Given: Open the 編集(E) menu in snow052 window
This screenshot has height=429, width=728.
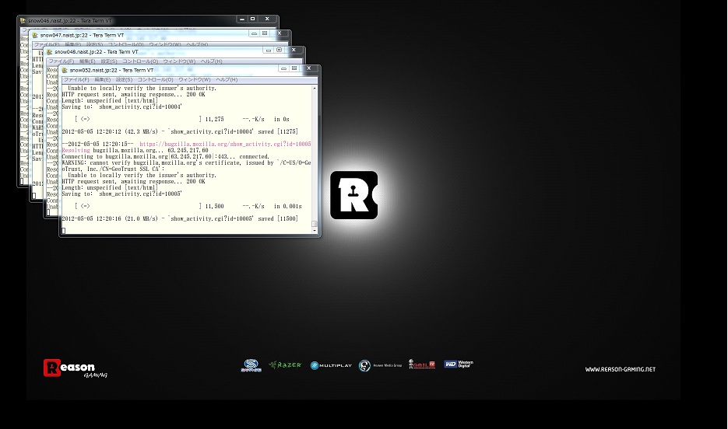Looking at the screenshot, I should pos(102,80).
